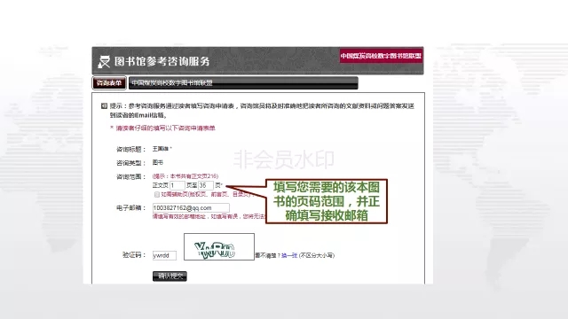568x319 pixels.
Task: Click the email address input field
Action: click(191, 208)
